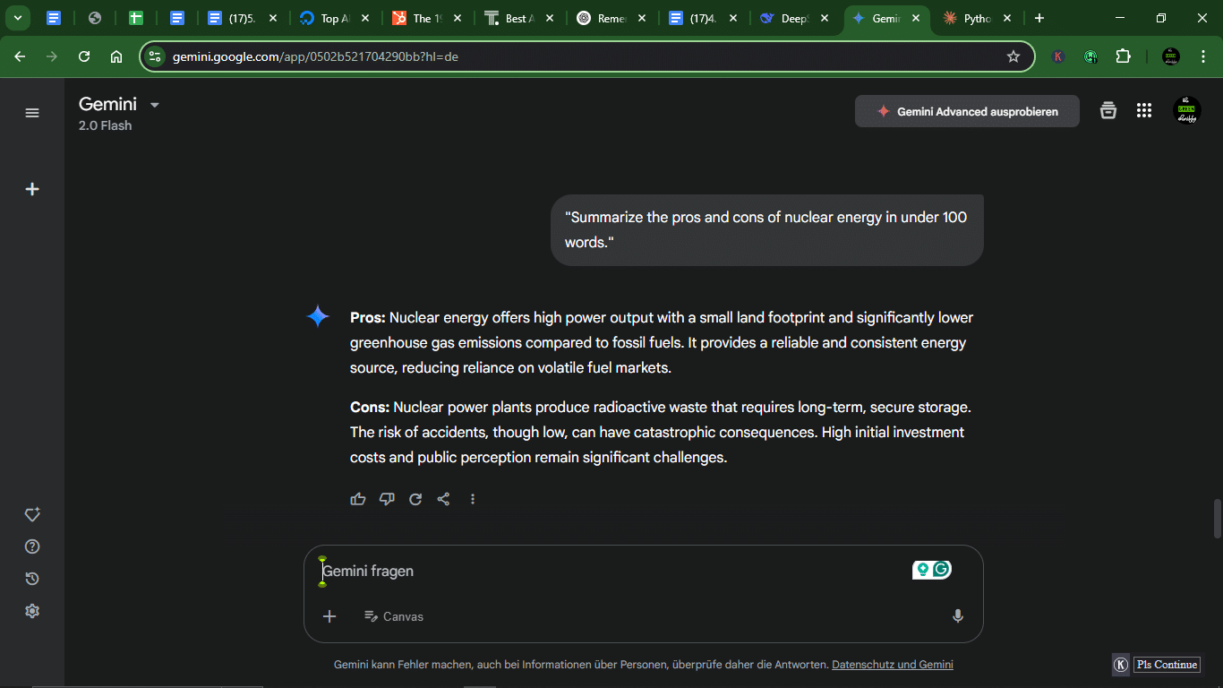Click the K extension icon in toolbar
This screenshot has height=688, width=1223.
pos(1058,56)
